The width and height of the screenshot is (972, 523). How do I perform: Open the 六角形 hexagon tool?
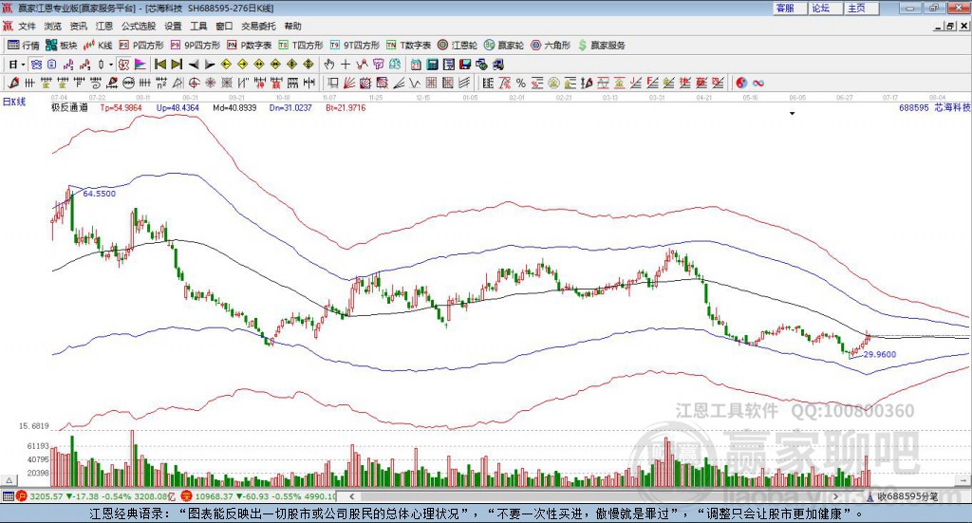click(551, 46)
